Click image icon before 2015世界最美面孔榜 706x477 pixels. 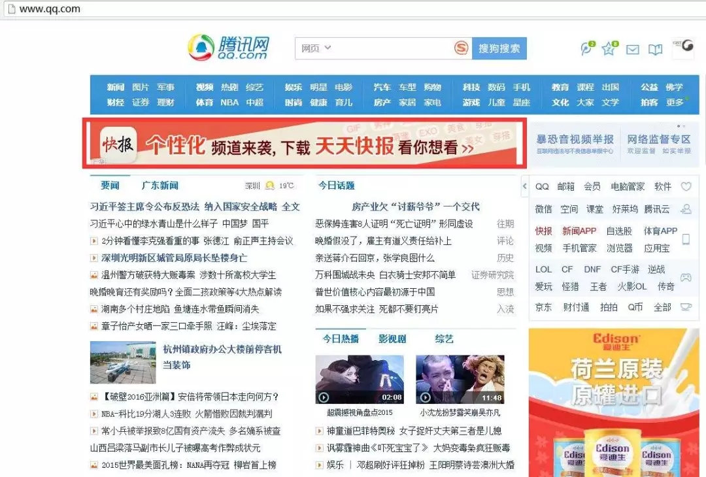(x=93, y=465)
